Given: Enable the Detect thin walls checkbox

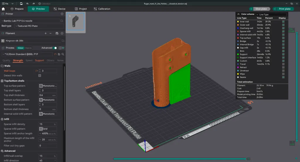Looking at the screenshot, I should 40,76.
